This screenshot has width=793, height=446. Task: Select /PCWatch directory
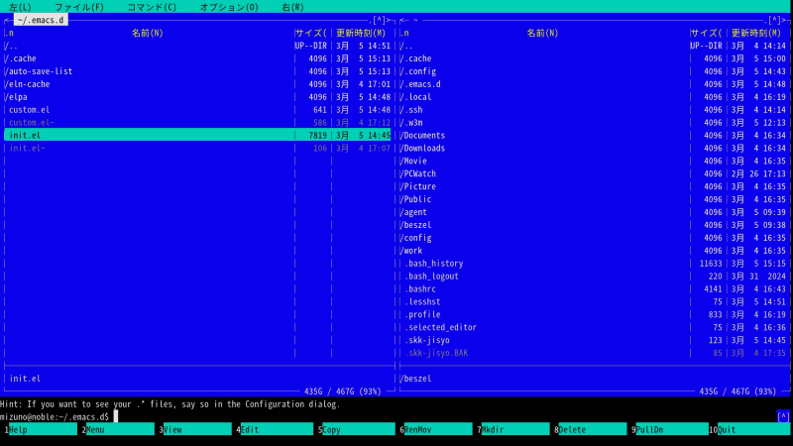point(593,174)
